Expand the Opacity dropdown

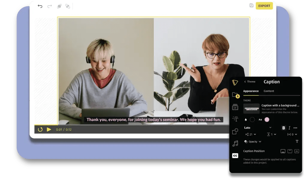click(253, 142)
